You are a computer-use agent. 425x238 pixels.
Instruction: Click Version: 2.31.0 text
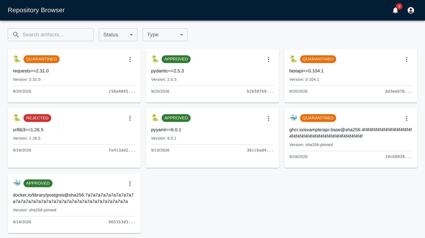[x=27, y=79]
